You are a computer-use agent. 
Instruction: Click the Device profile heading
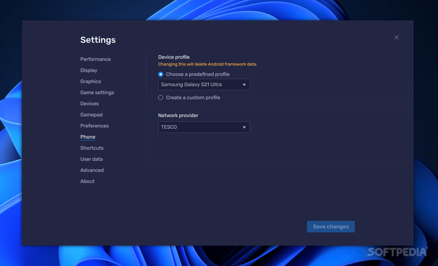pyautogui.click(x=174, y=57)
